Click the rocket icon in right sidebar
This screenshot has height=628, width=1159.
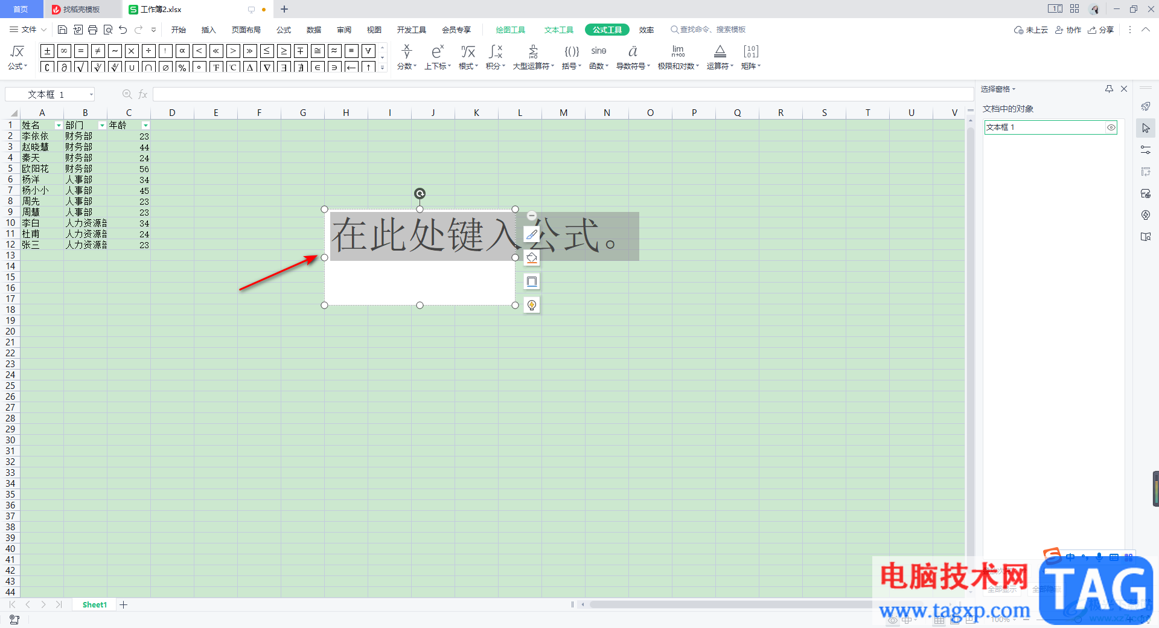click(1146, 106)
